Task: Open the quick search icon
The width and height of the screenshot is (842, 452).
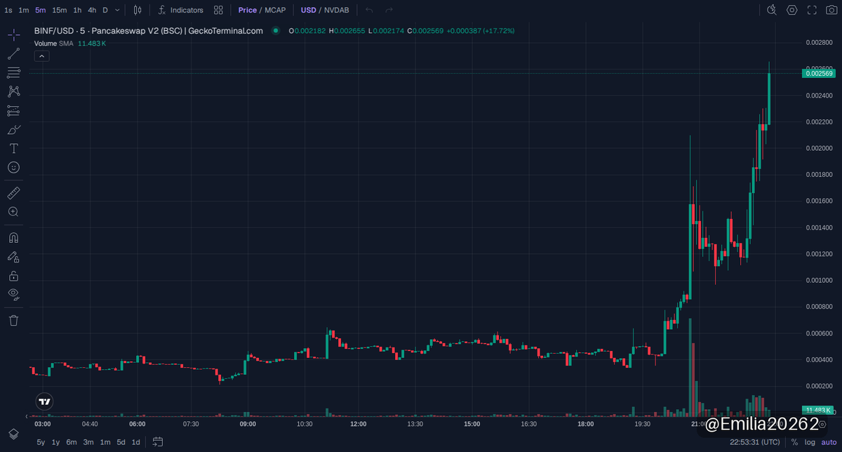Action: pos(772,10)
